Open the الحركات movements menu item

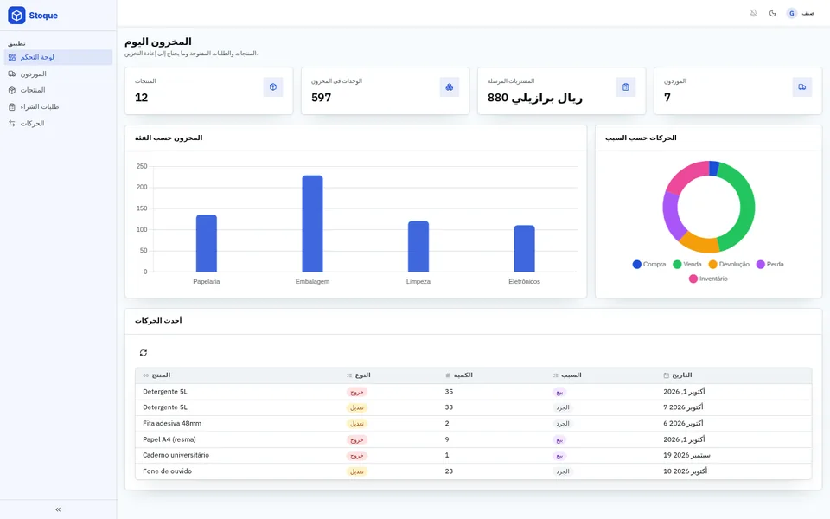pos(58,124)
